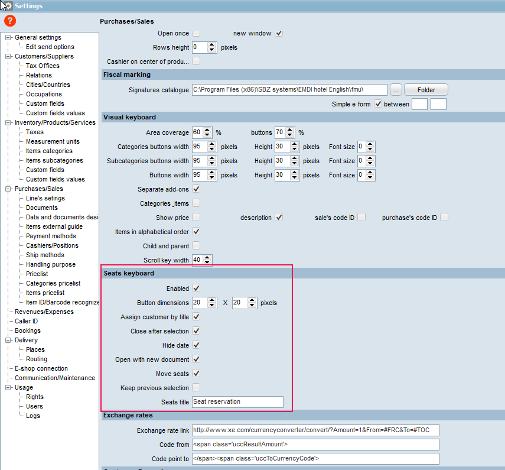This screenshot has width=505, height=470.
Task: Enable purchase's code ID checkbox
Action: pos(444,218)
